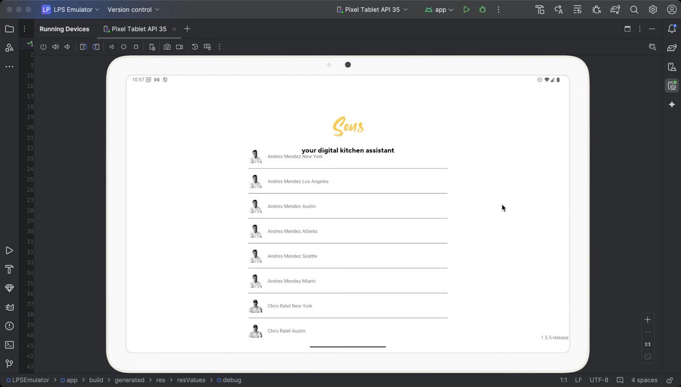681x387 pixels.
Task: Click the emulator power button
Action: (44, 47)
